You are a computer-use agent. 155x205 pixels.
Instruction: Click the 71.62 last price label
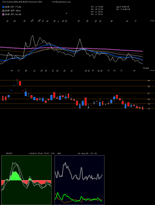coord(146,68)
